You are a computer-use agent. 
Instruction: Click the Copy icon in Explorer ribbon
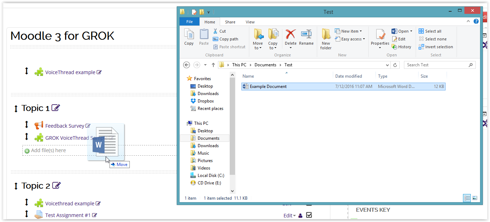pyautogui.click(x=189, y=37)
